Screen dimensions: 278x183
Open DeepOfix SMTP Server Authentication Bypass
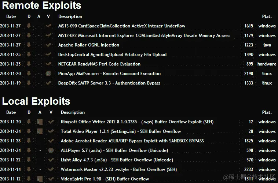pyautogui.click(x=109, y=83)
